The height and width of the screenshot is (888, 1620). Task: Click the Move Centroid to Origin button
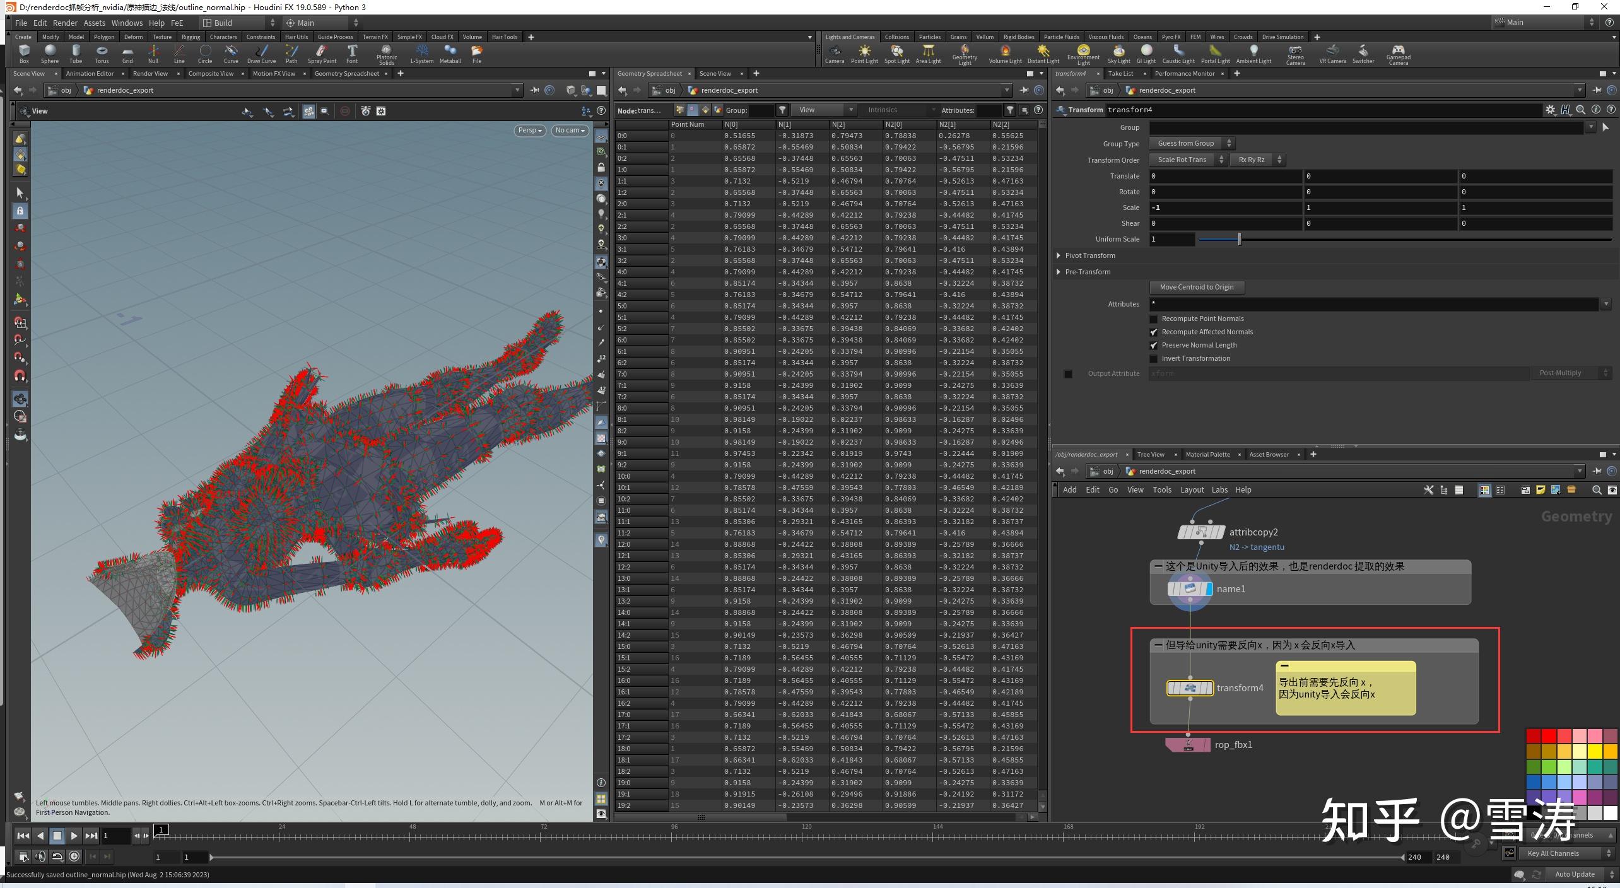(1196, 287)
